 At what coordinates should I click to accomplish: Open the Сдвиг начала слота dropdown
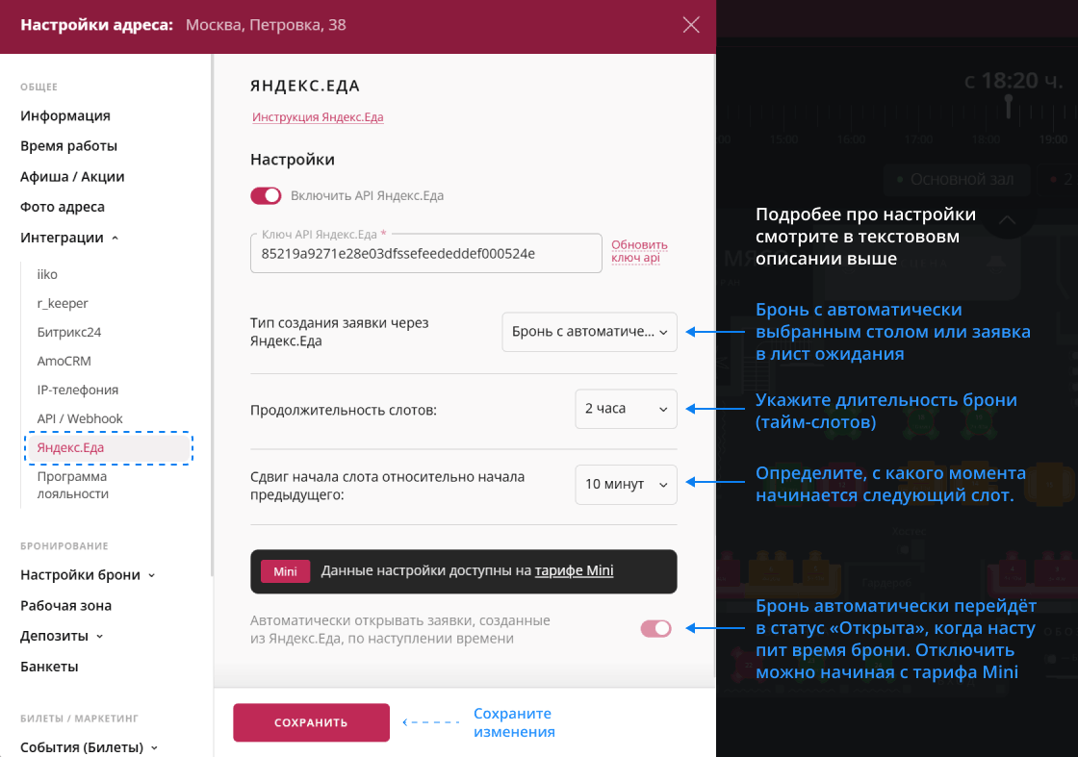(626, 484)
